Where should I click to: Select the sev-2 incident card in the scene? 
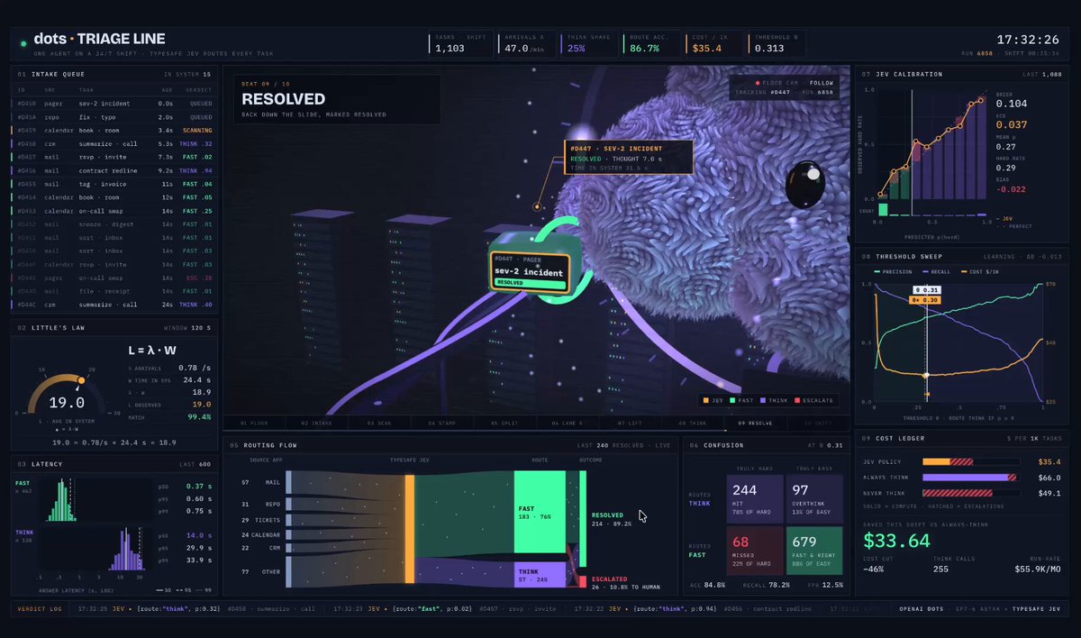point(531,271)
